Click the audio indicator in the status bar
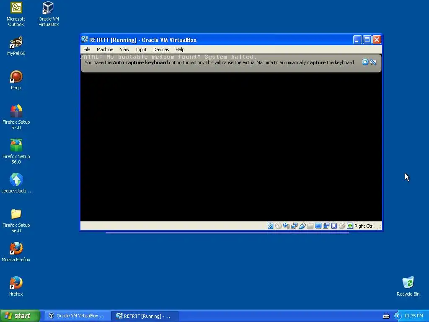Image resolution: width=429 pixels, height=322 pixels. click(x=286, y=226)
